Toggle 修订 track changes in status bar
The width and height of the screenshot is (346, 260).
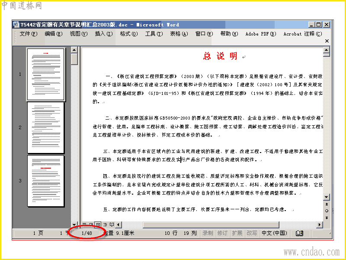coord(222,233)
